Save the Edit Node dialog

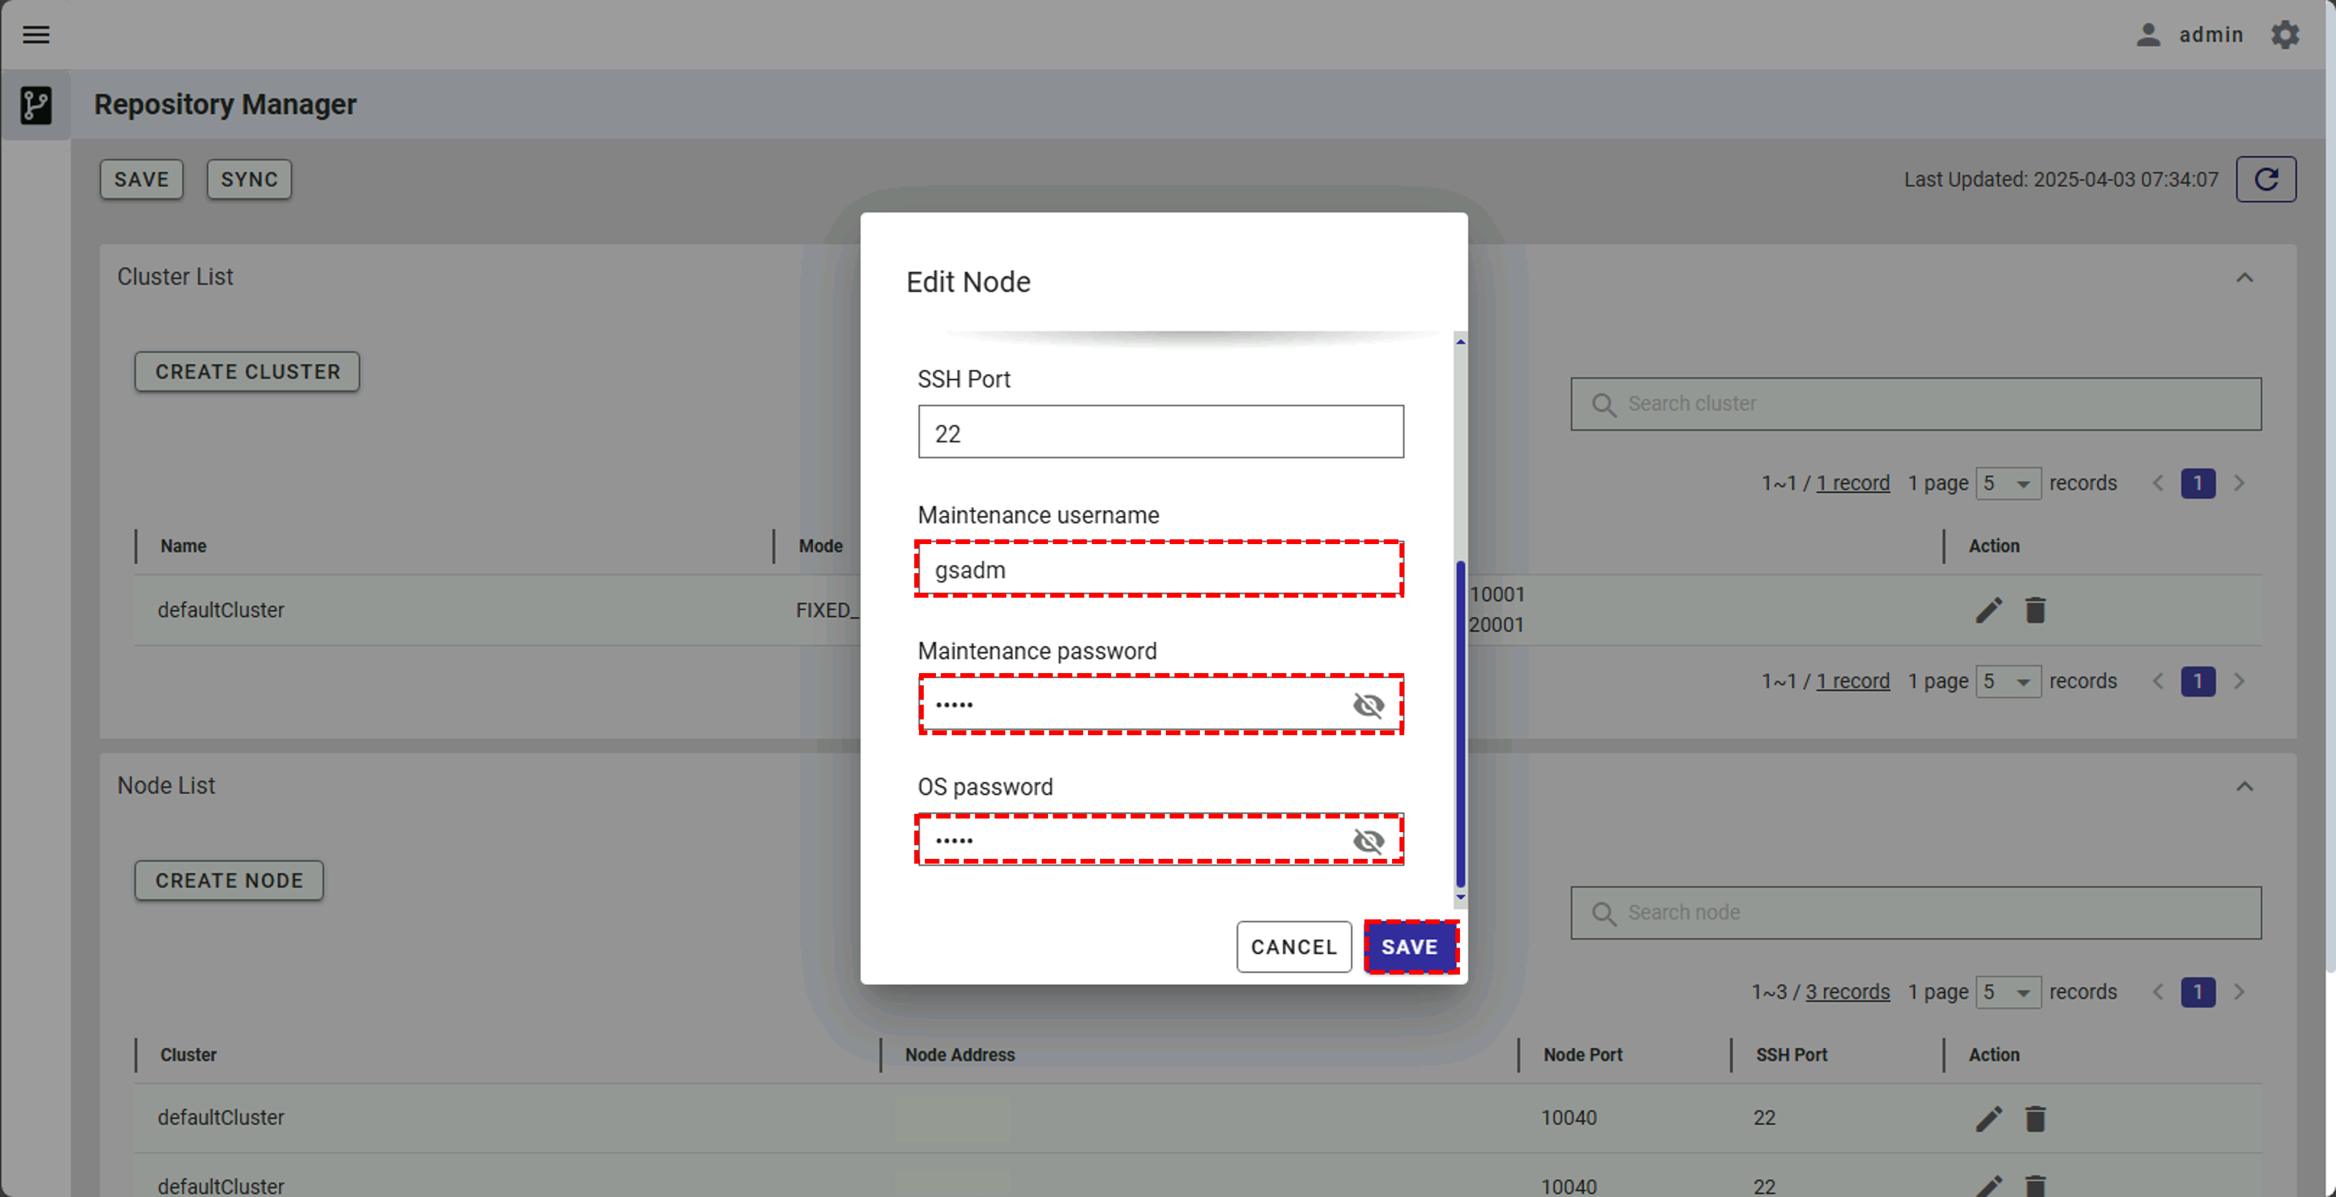1409,947
